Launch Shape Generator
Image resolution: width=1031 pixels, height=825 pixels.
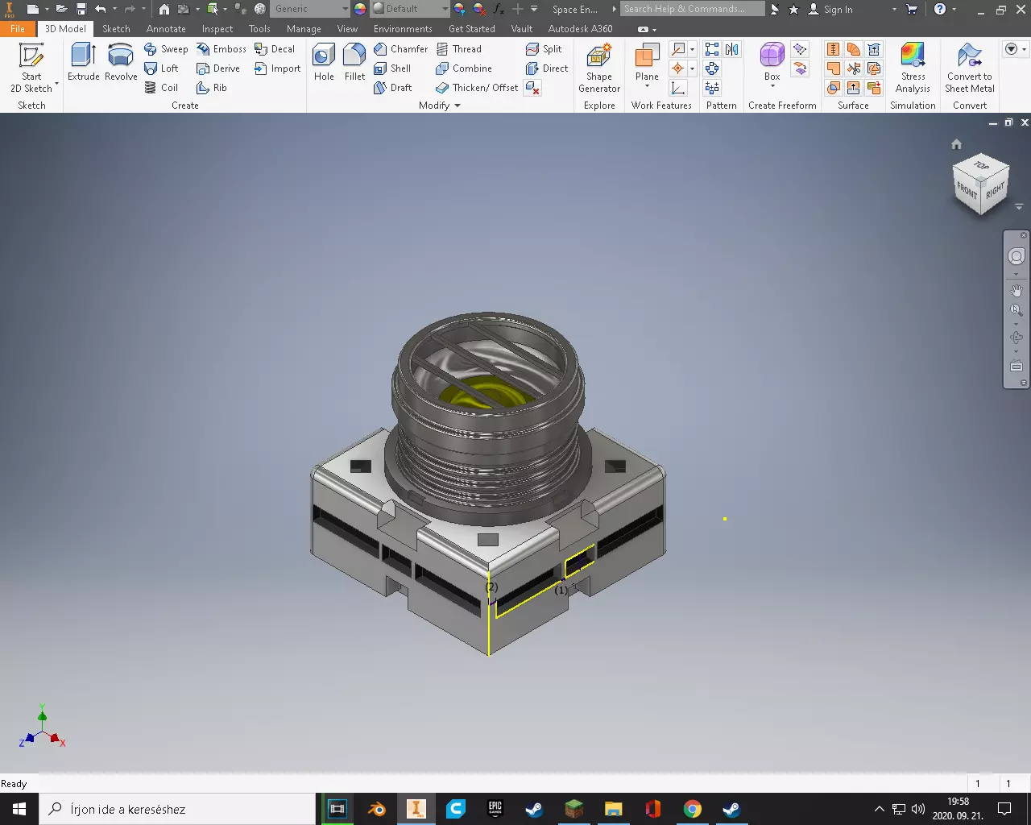click(598, 68)
